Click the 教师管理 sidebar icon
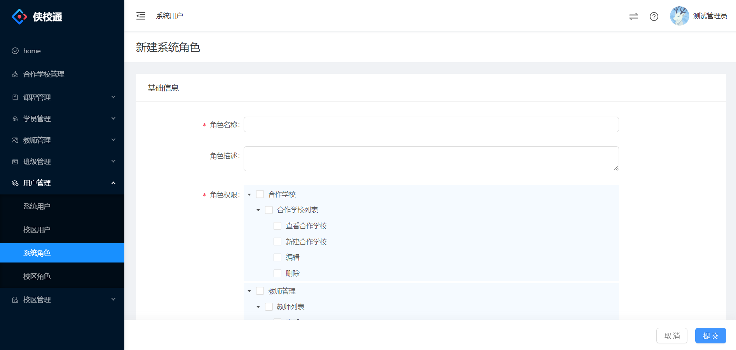The height and width of the screenshot is (350, 736). [x=15, y=140]
